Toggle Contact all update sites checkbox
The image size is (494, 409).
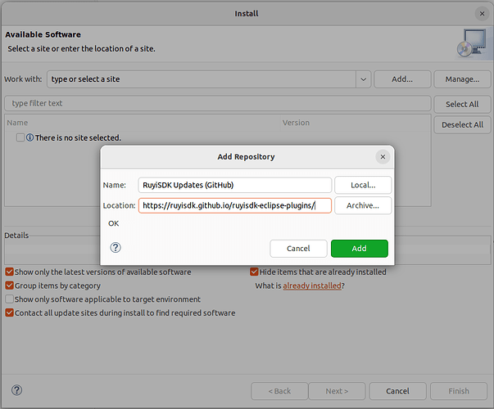coord(10,313)
